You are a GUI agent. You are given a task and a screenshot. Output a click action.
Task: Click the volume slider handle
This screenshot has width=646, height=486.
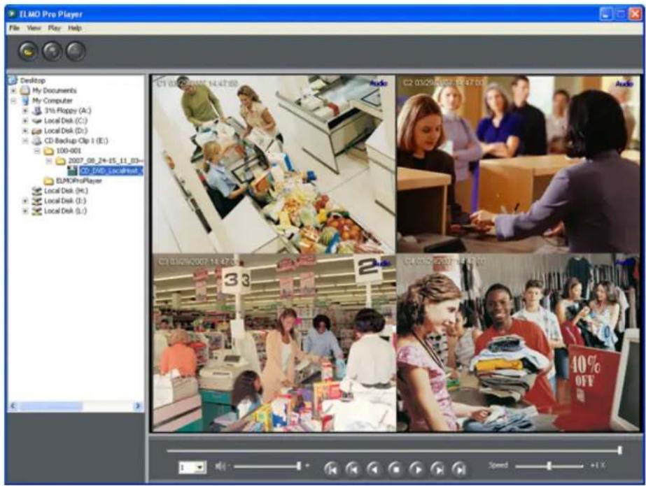(299, 466)
